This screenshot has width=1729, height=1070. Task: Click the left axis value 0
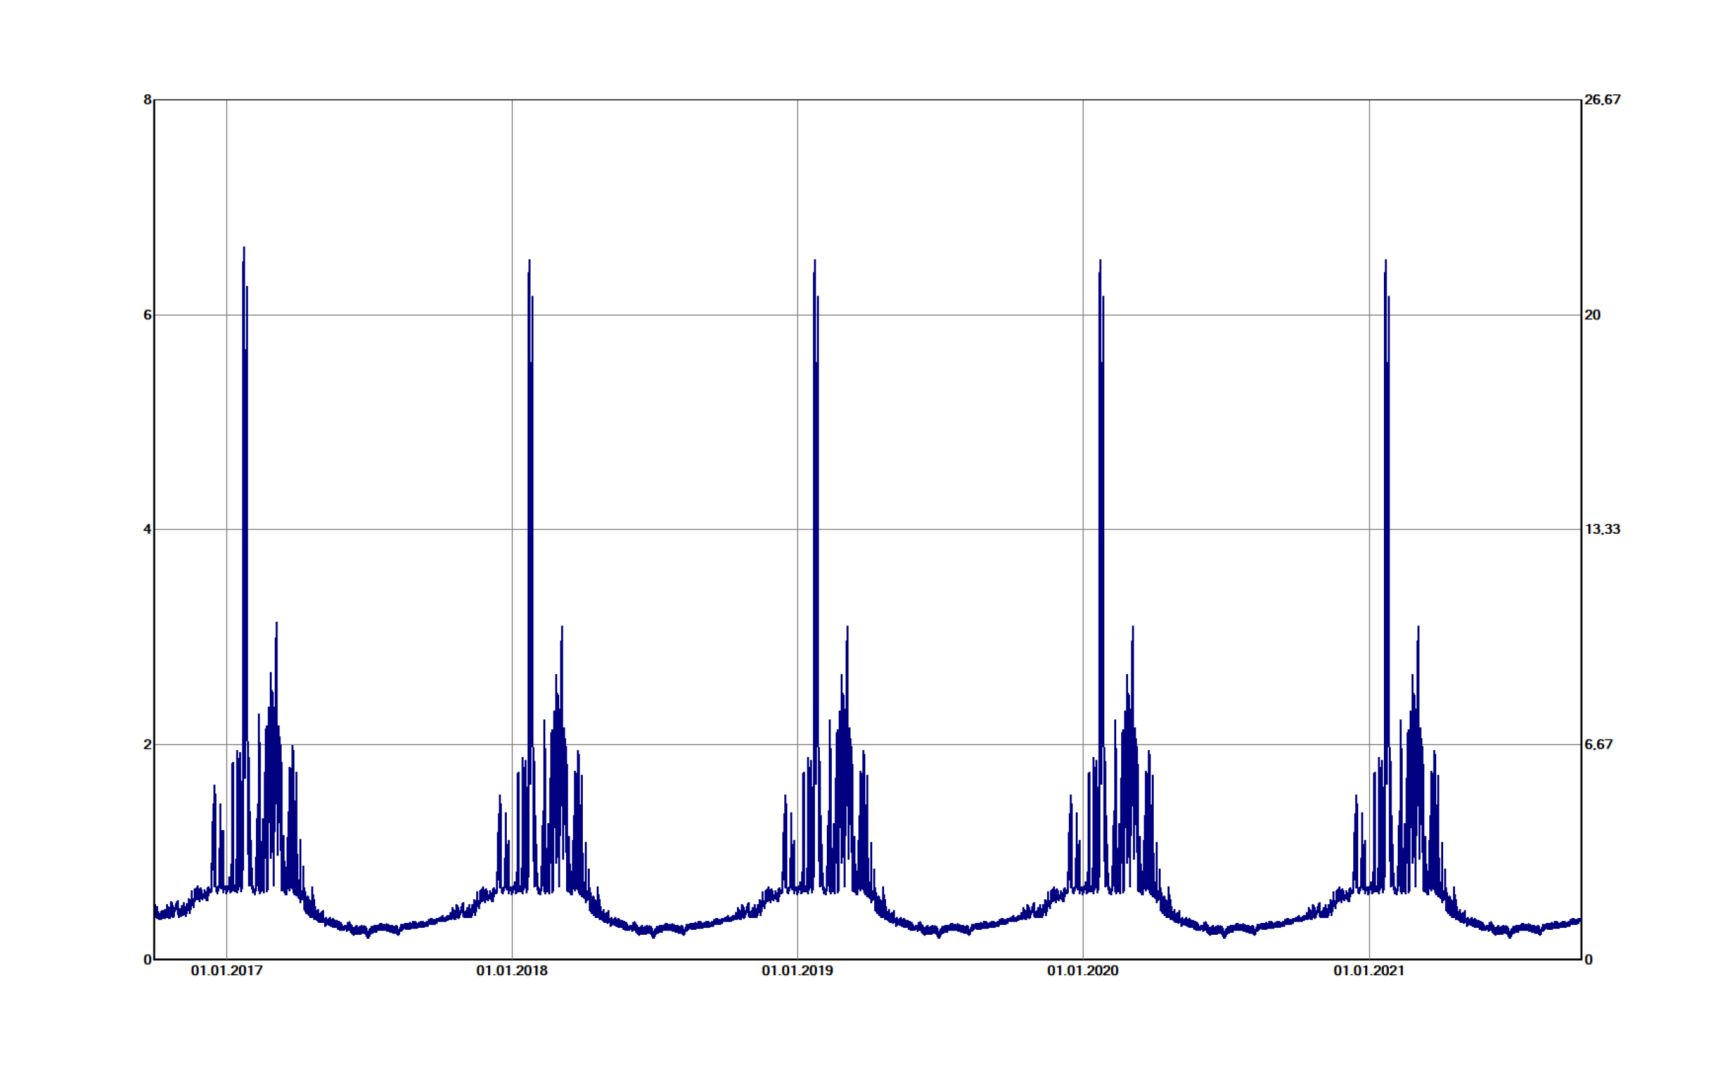coord(147,960)
